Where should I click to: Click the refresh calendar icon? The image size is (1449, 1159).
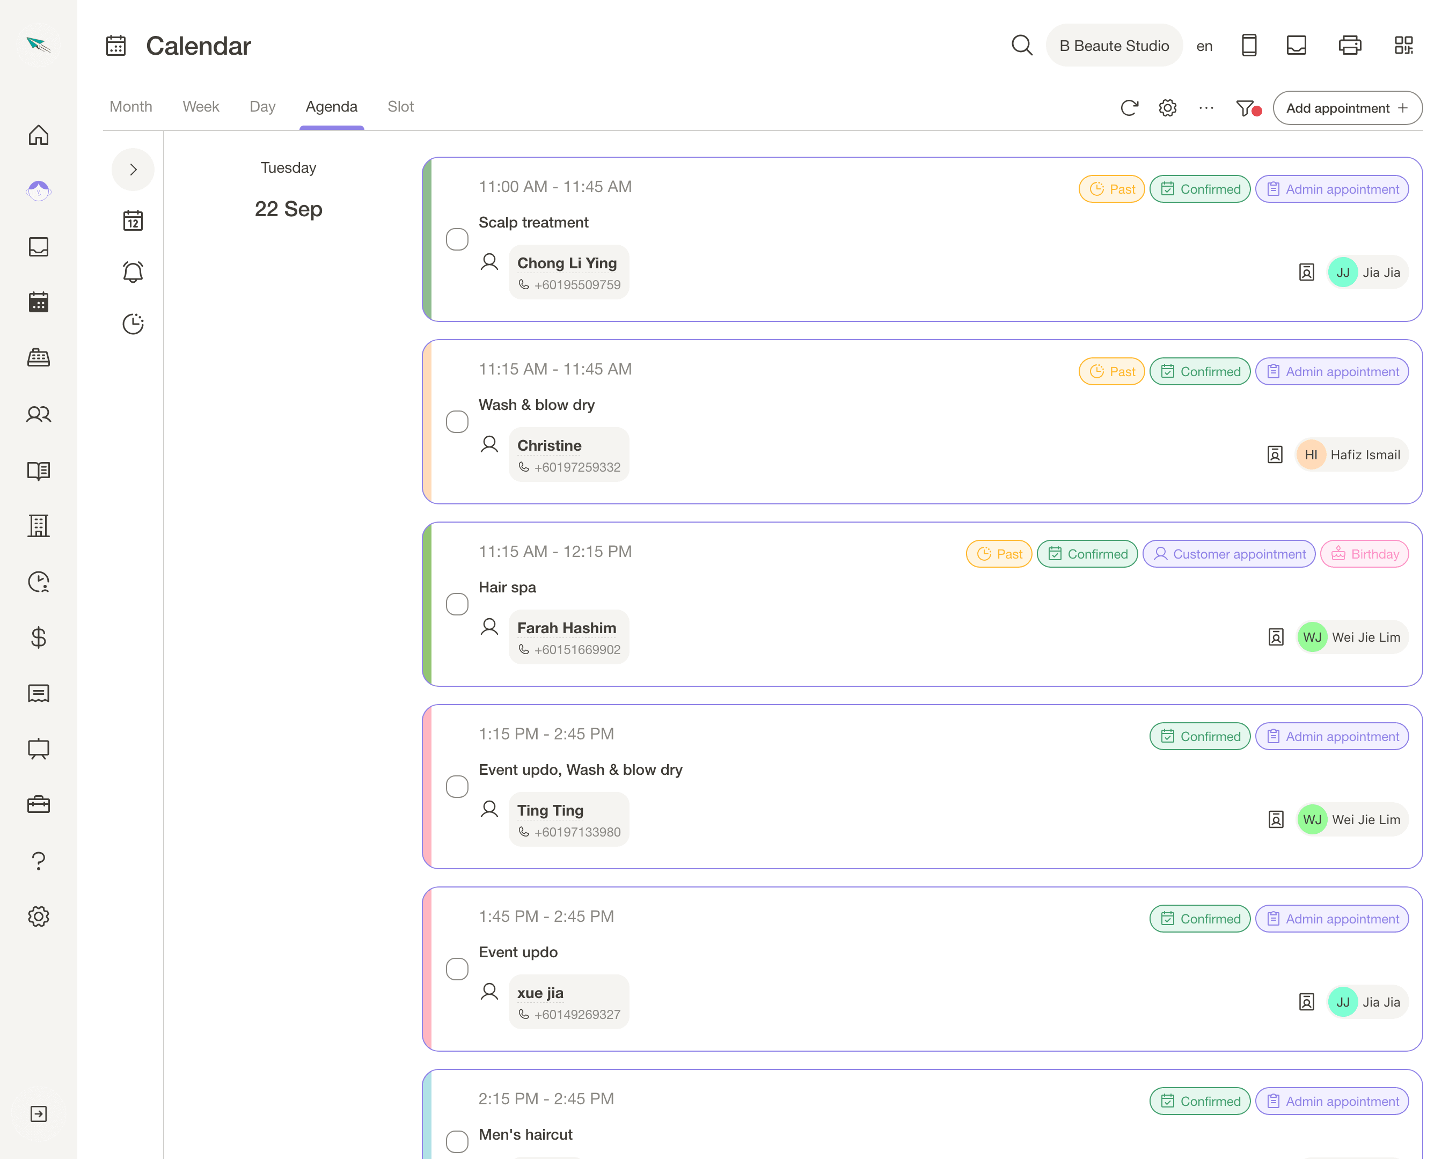[x=1129, y=108]
